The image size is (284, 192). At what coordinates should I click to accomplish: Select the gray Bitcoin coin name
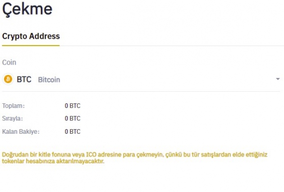(x=49, y=80)
